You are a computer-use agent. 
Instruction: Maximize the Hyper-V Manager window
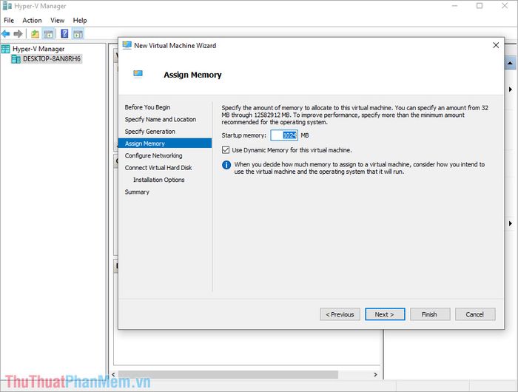pos(480,6)
